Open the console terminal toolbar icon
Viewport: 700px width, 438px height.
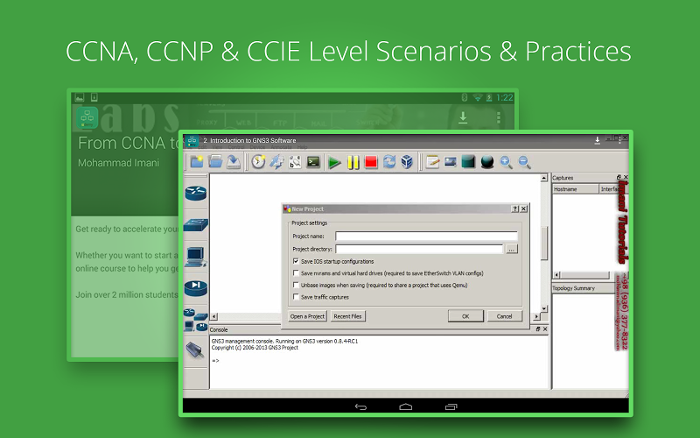point(313,161)
